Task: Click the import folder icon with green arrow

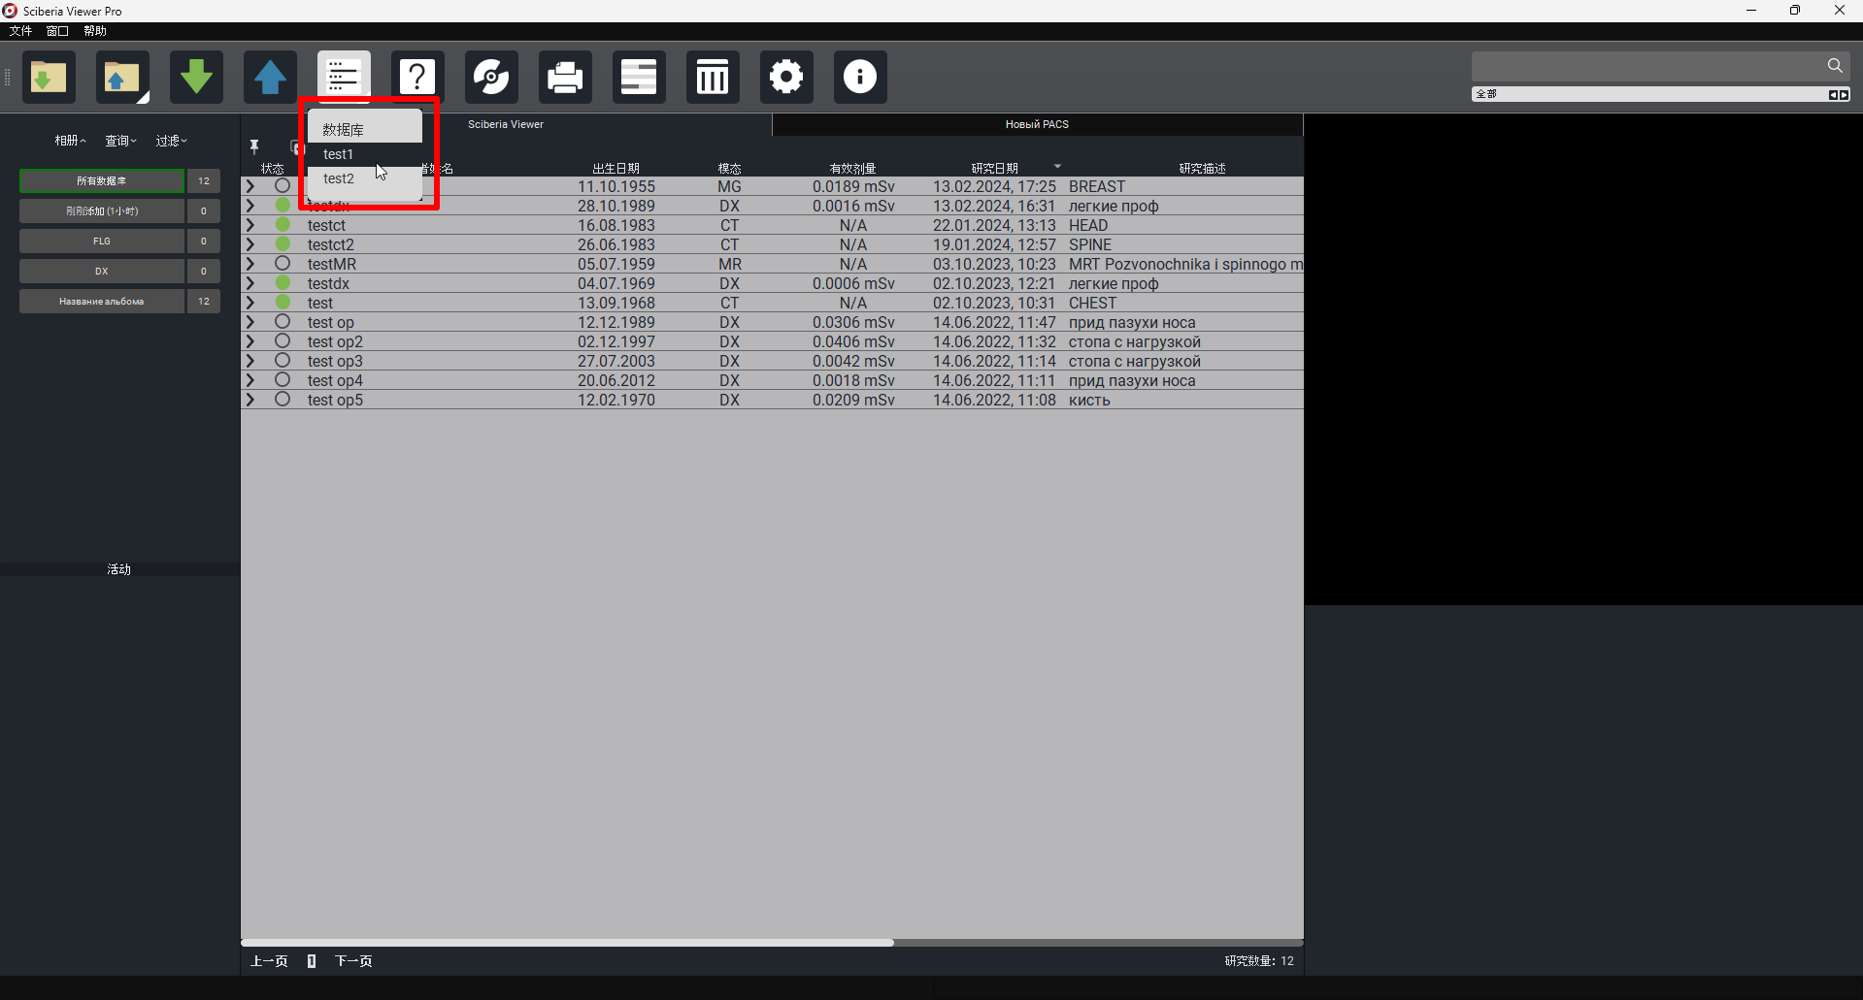Action: [49, 77]
